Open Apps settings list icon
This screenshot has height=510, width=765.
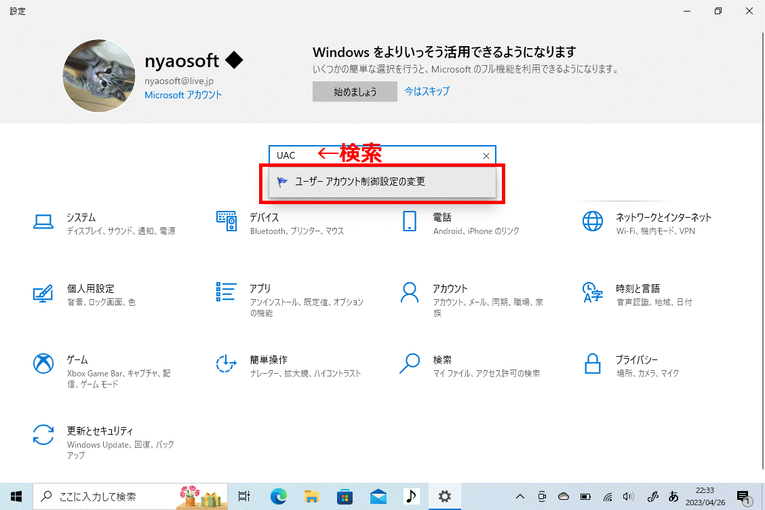coord(227,292)
